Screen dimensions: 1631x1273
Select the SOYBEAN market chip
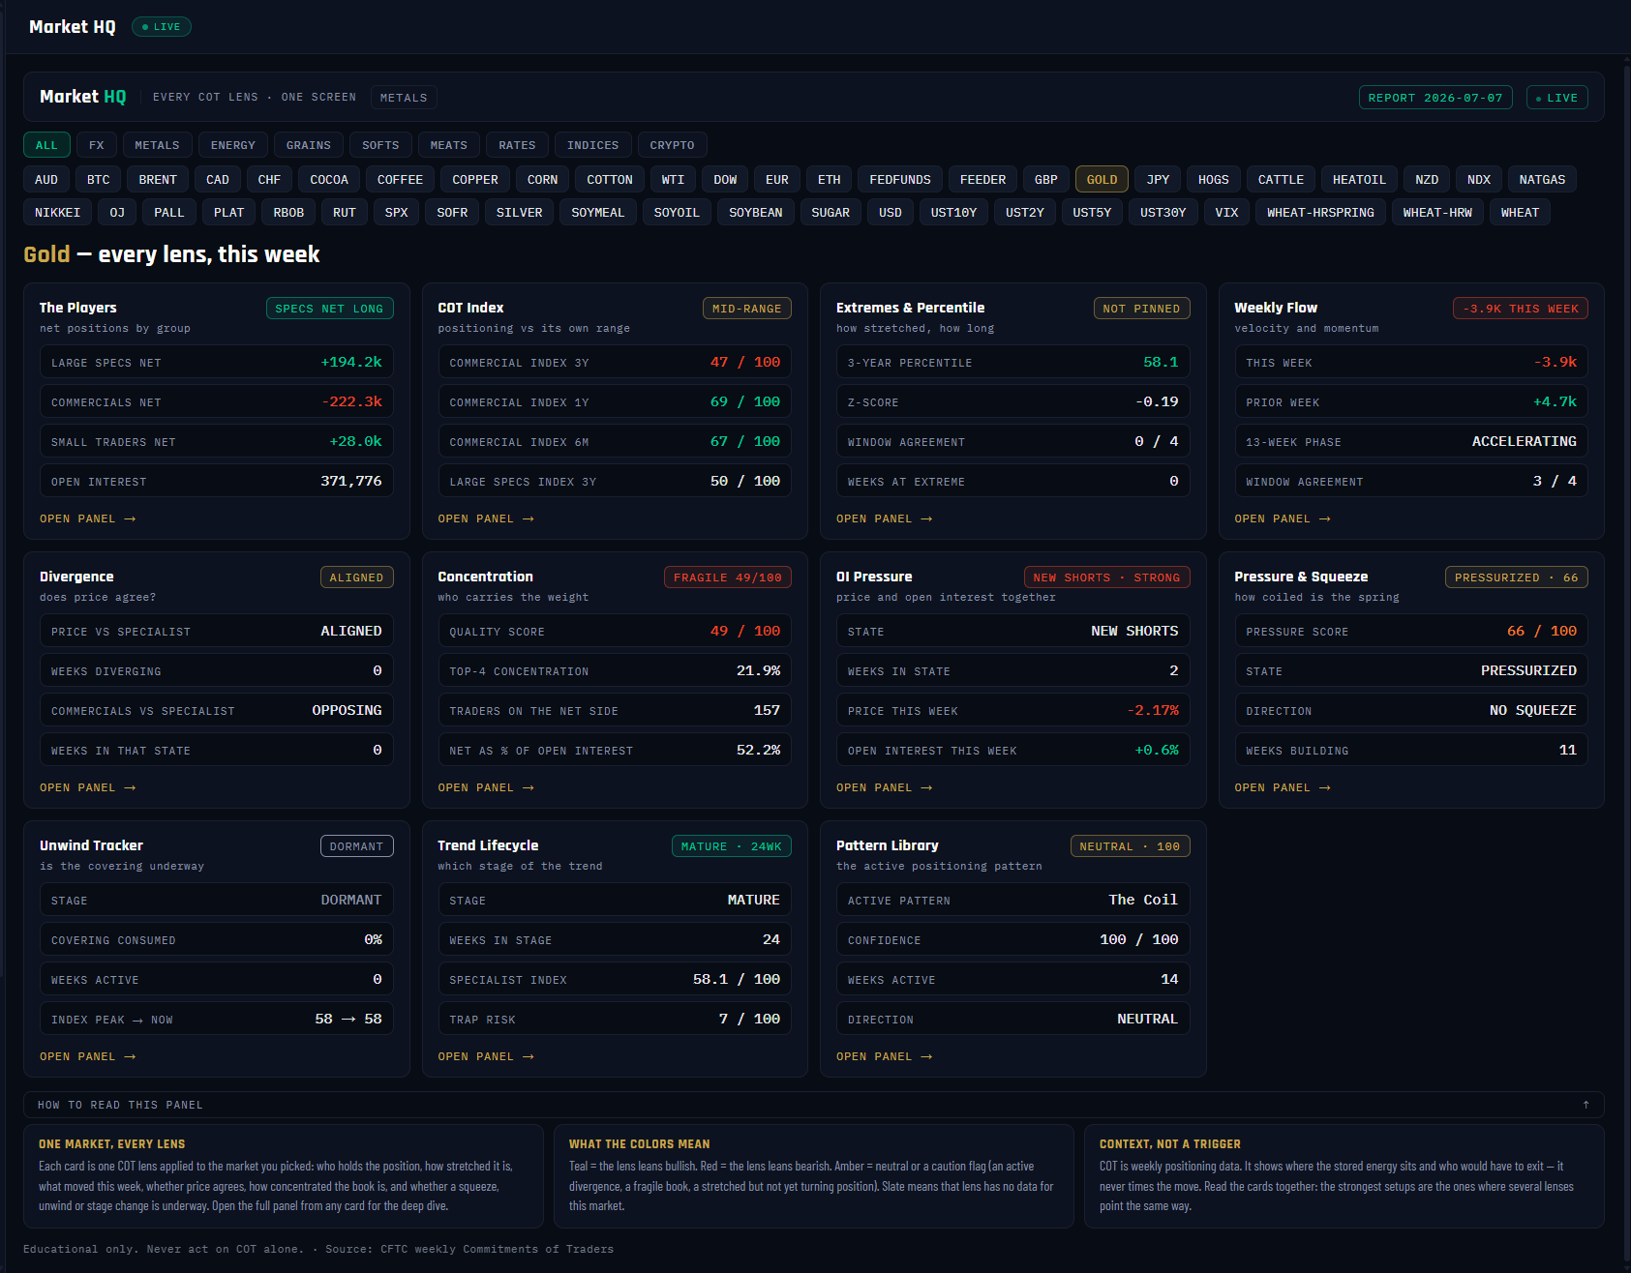[756, 213]
